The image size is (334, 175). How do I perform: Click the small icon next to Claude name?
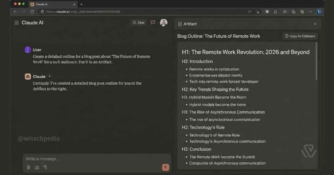pyautogui.click(x=50, y=76)
